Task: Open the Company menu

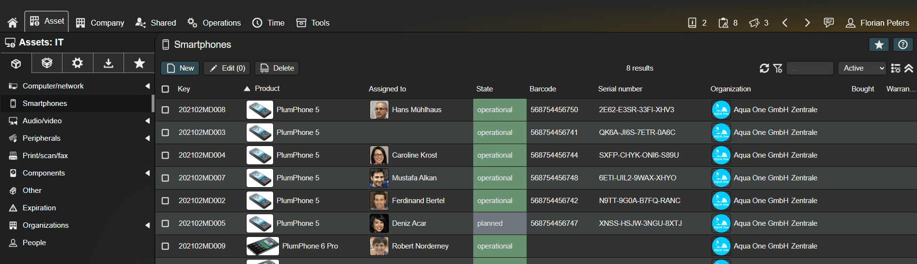Action: tap(100, 23)
